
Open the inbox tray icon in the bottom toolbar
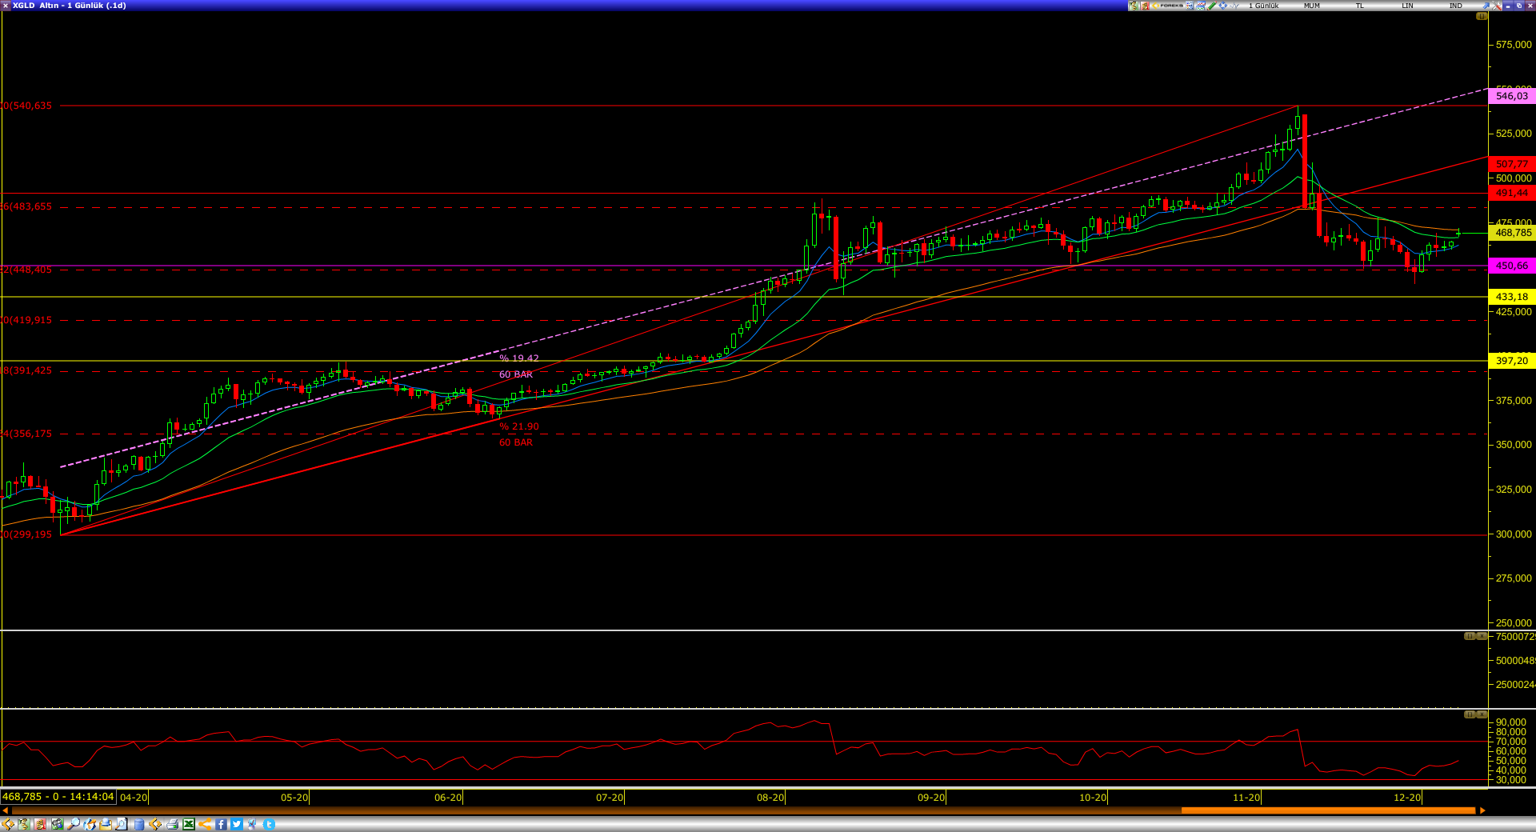(106, 824)
